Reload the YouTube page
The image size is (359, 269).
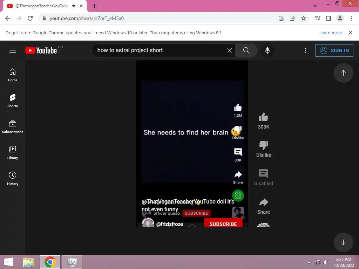pyautogui.click(x=30, y=18)
